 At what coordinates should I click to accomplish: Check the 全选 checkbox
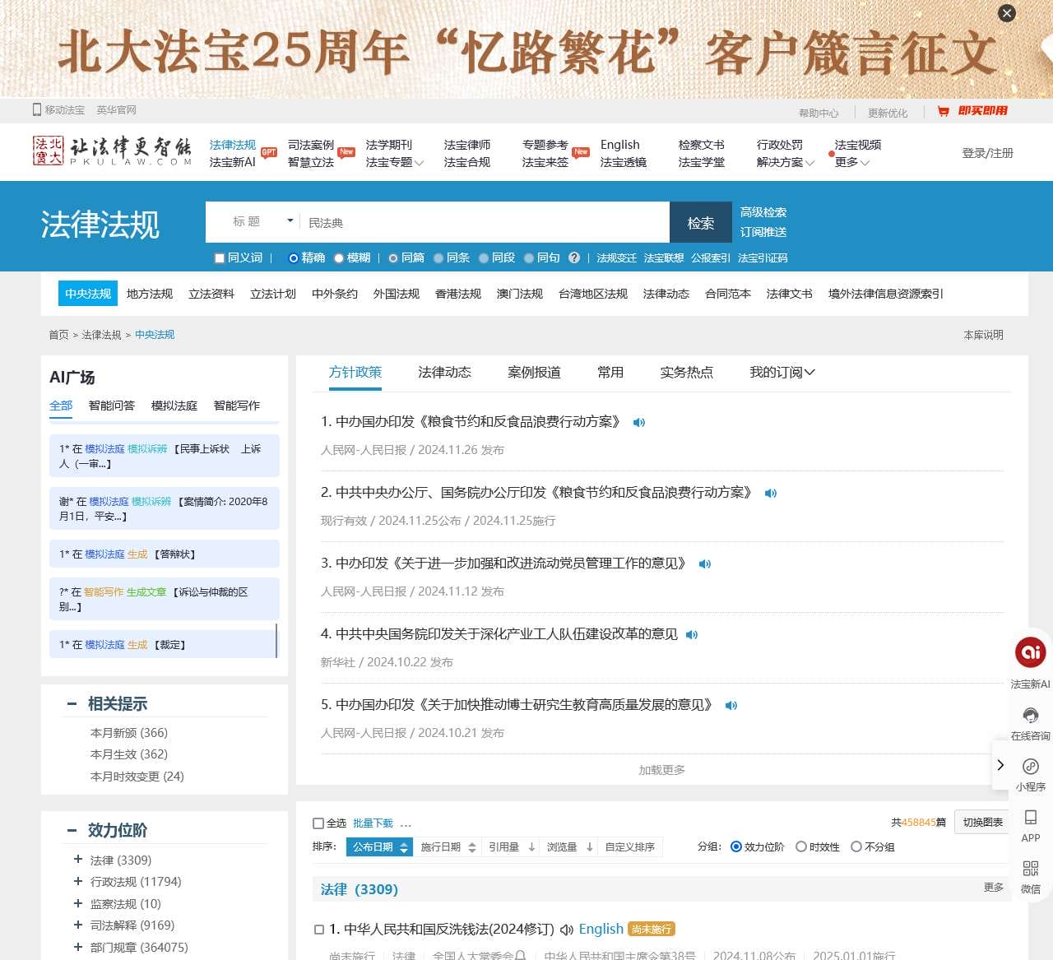click(x=318, y=823)
